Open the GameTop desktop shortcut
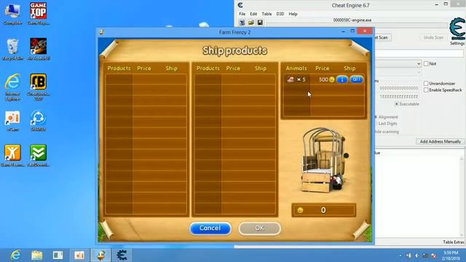 click(x=39, y=14)
